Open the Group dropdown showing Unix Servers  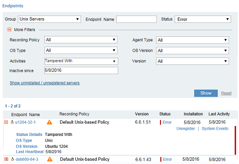click(x=49, y=19)
